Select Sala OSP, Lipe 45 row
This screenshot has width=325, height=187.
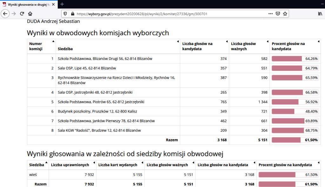174,68
